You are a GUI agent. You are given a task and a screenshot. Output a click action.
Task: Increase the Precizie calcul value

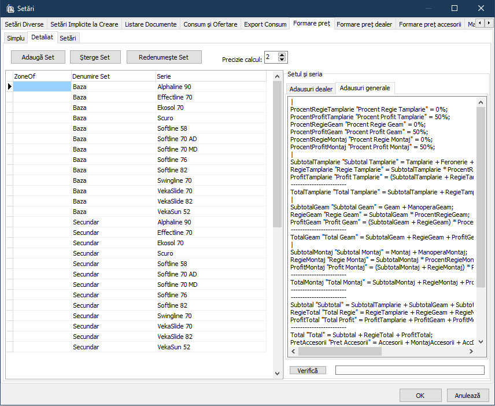pos(282,55)
